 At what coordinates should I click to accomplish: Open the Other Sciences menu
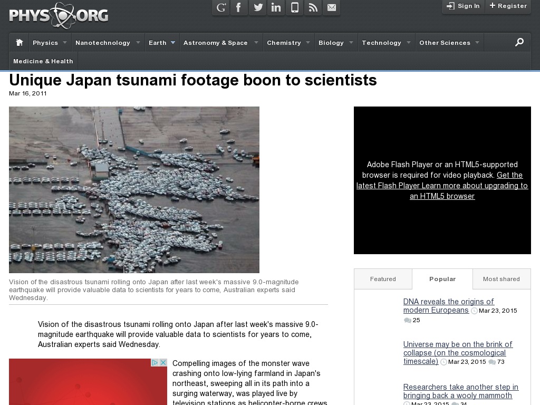click(445, 43)
